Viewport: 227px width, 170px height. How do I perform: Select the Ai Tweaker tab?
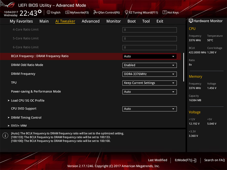pos(65,21)
